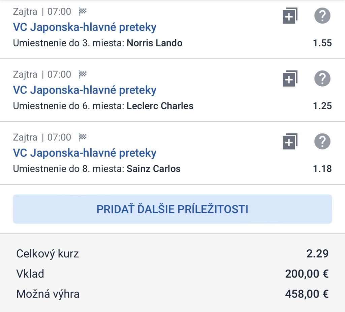
Task: Click the checkered flag icon in the third bet
Action: [83, 137]
